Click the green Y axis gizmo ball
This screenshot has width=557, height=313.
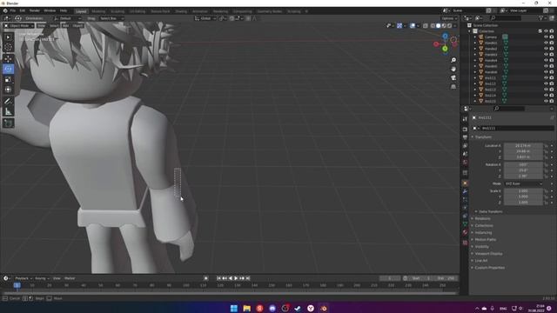445,49
